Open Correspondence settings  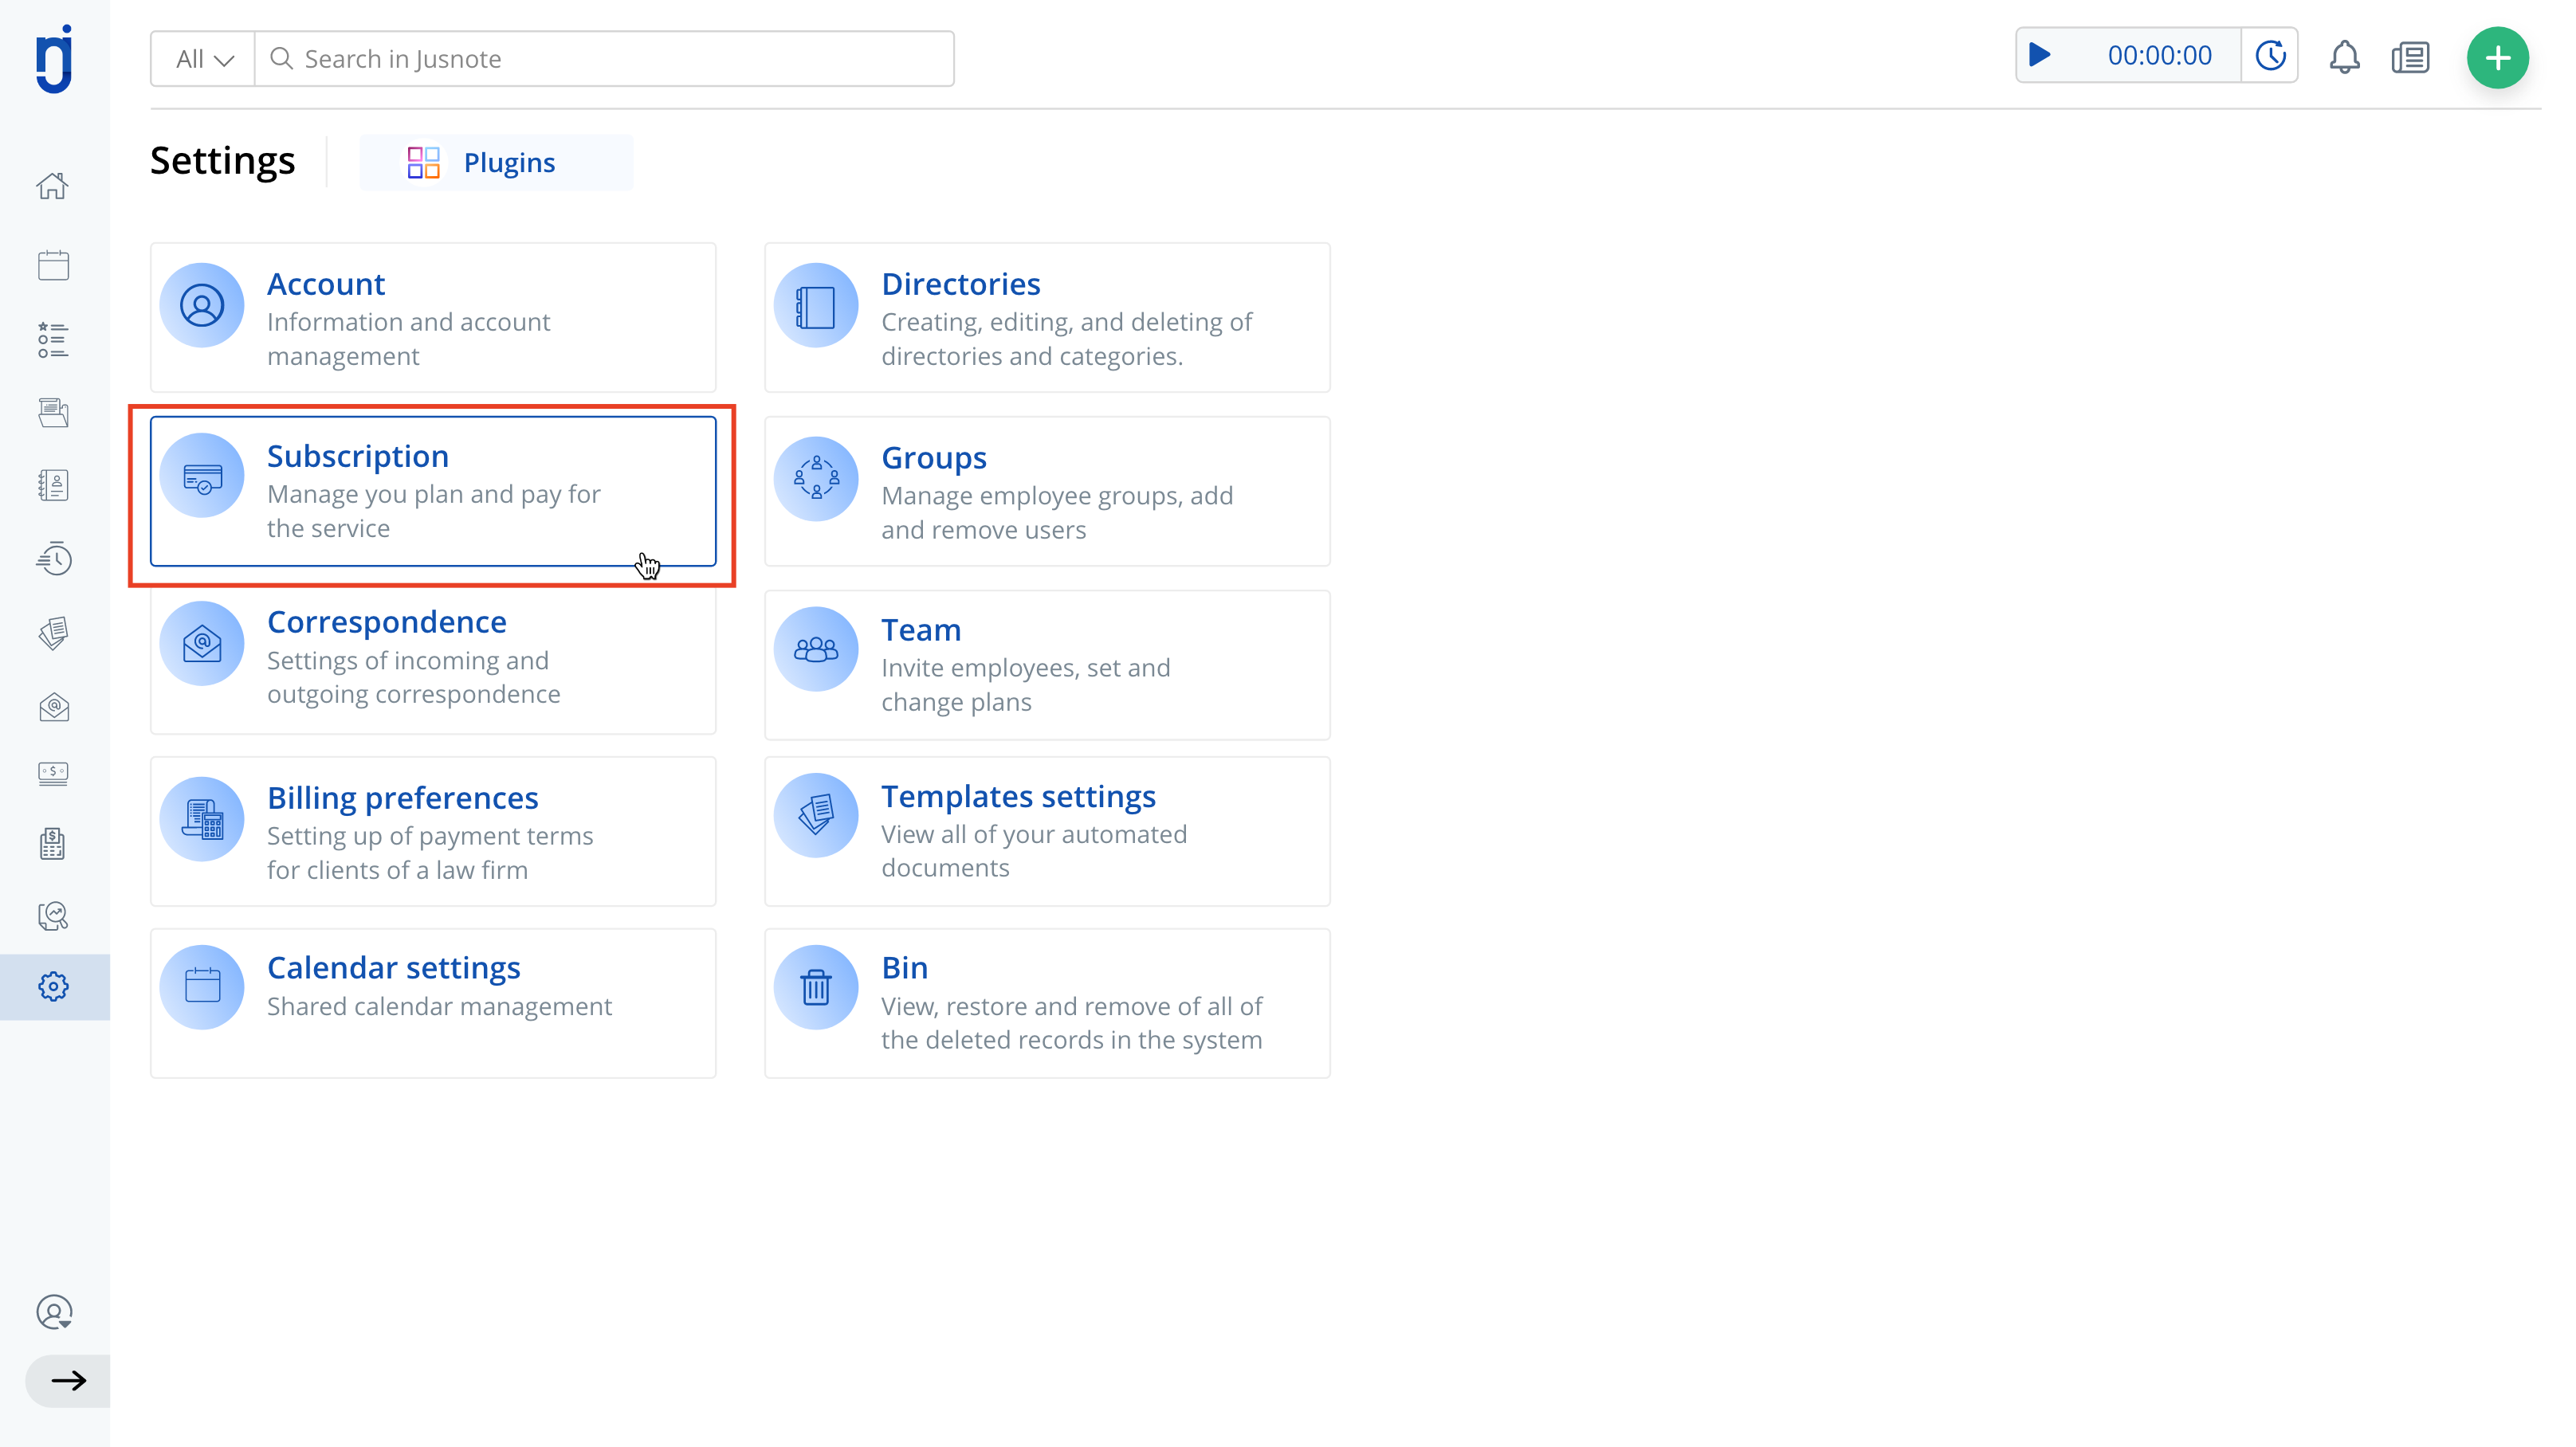click(433, 660)
